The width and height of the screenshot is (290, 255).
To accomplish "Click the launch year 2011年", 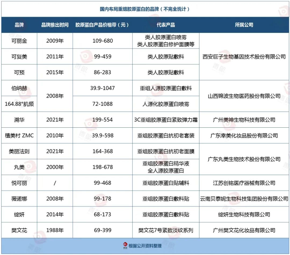I will click(x=55, y=57).
